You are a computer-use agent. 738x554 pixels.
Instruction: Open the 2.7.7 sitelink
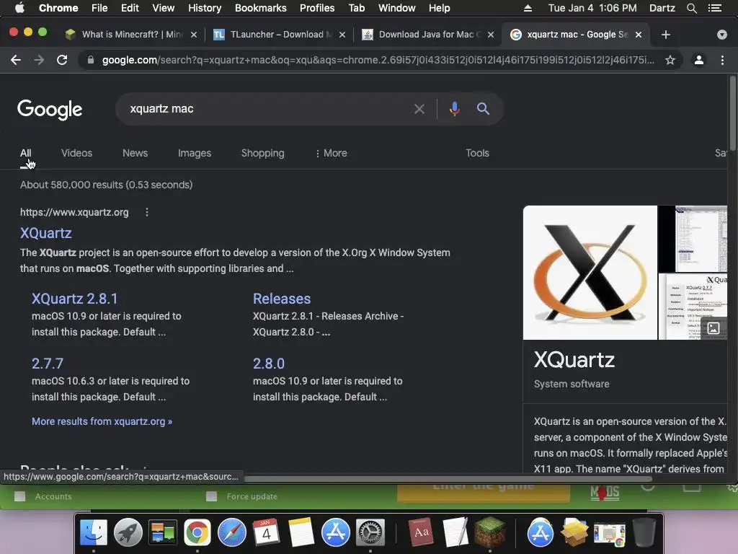coord(47,364)
